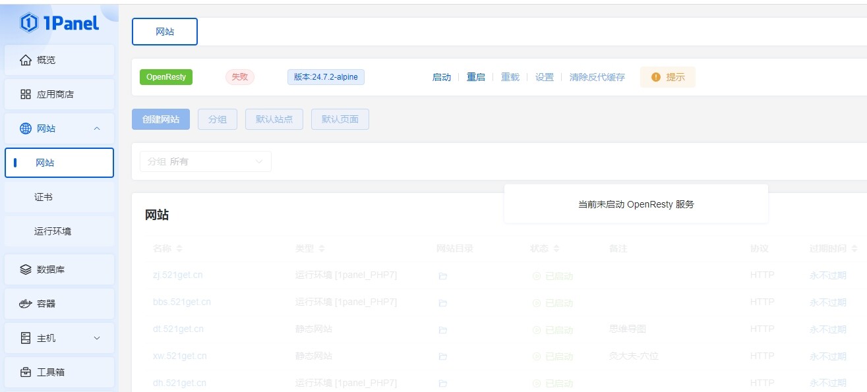This screenshot has width=867, height=392.
Task: Open site dt.521get.cn
Action: (x=178, y=329)
